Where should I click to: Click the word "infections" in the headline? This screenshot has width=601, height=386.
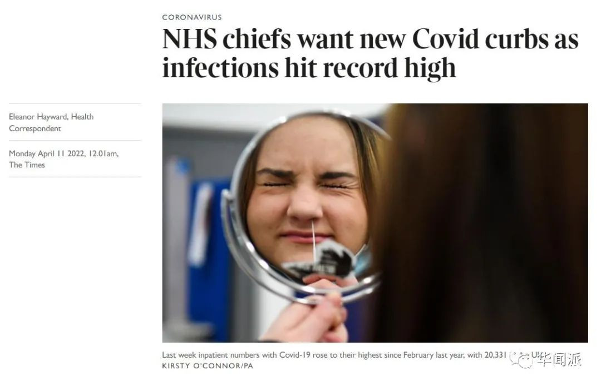coord(220,68)
